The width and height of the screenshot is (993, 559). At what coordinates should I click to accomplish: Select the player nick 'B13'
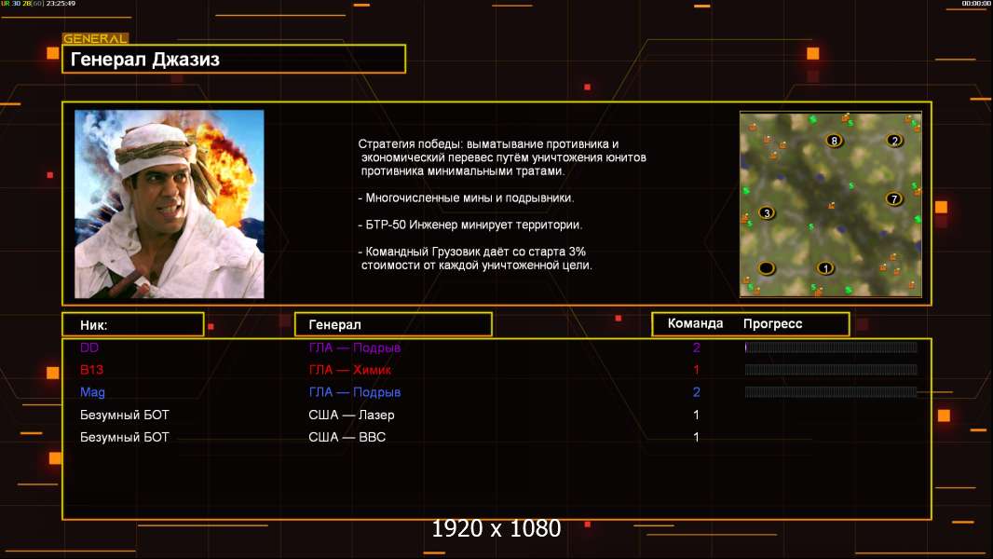coord(92,369)
